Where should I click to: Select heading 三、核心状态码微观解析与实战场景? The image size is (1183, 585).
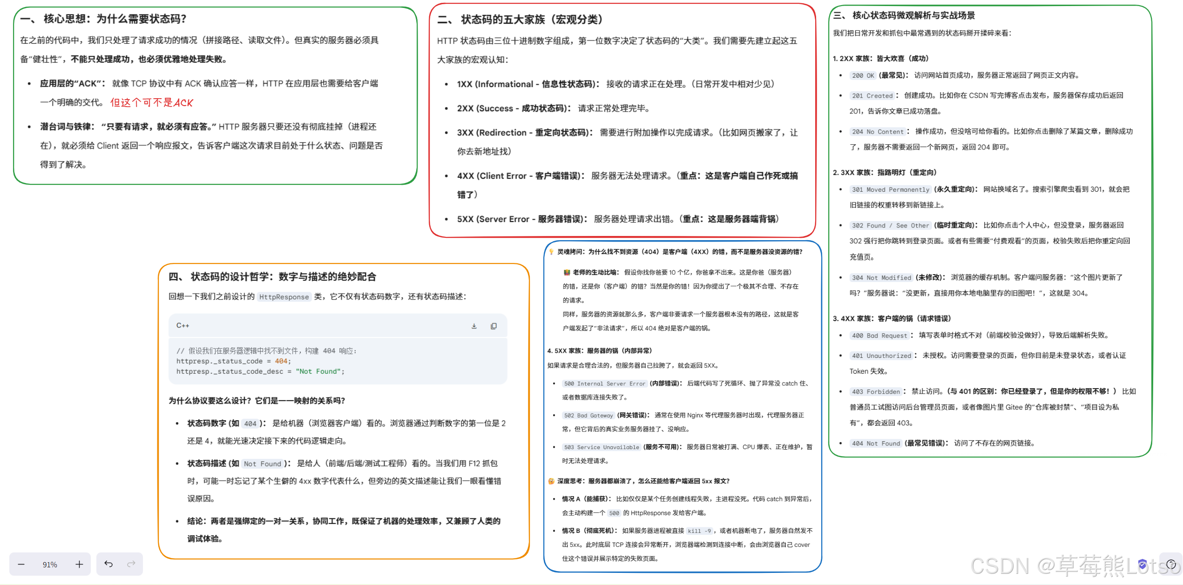click(904, 15)
